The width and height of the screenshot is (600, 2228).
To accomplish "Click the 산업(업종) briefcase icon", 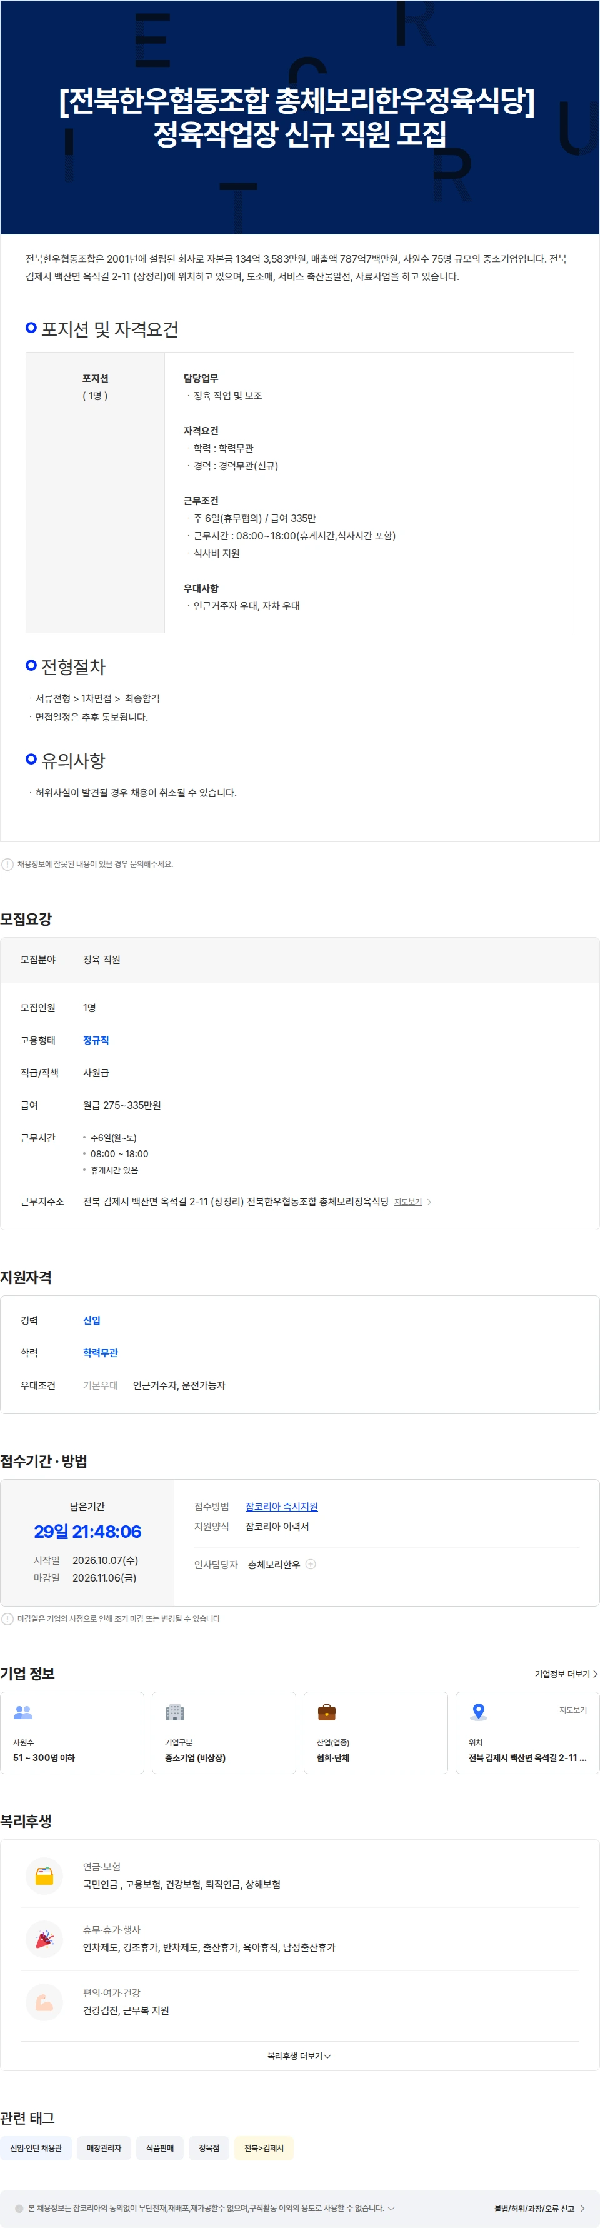I will point(327,1712).
